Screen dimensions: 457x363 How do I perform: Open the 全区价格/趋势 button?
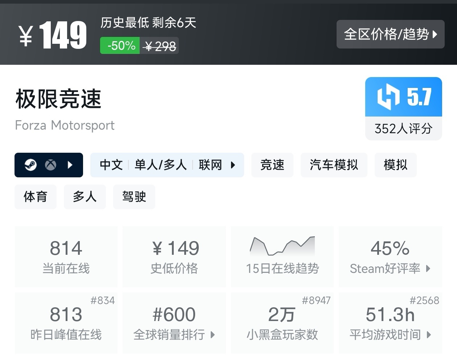(x=390, y=34)
